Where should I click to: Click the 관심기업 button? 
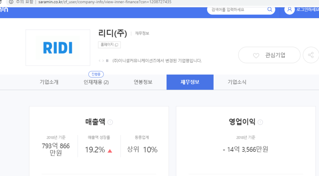[x=269, y=55]
